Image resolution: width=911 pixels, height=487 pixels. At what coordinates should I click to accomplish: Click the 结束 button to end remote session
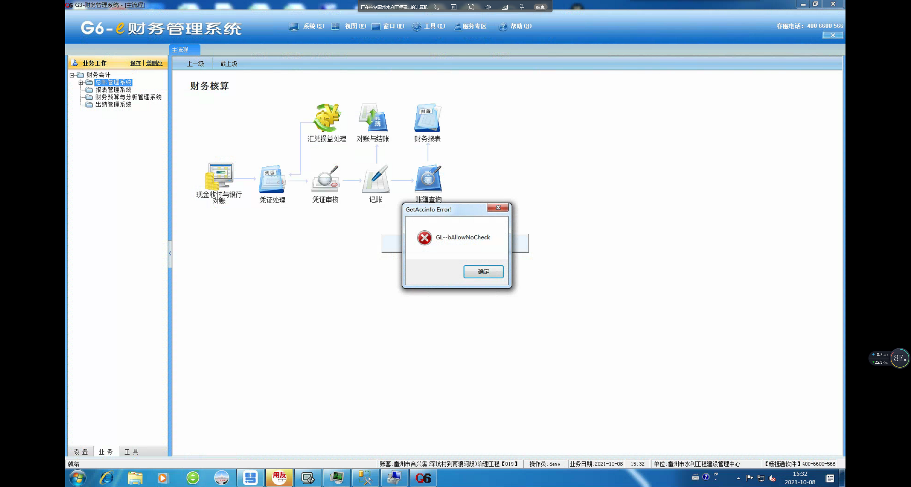coord(540,7)
